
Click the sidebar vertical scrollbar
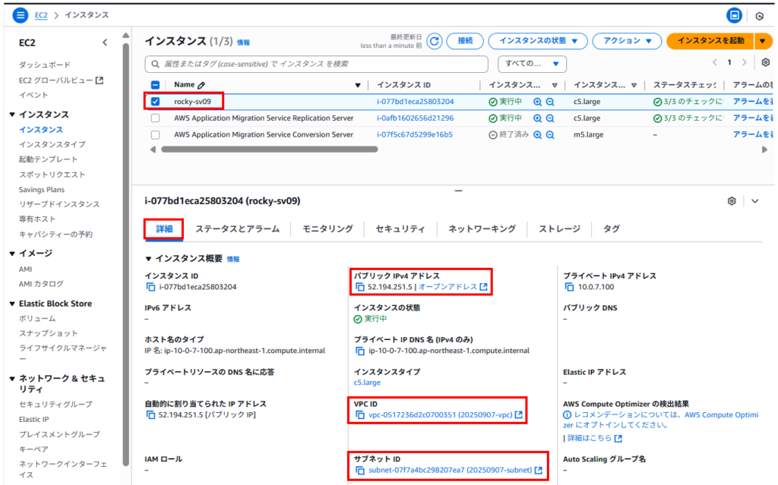(126, 255)
